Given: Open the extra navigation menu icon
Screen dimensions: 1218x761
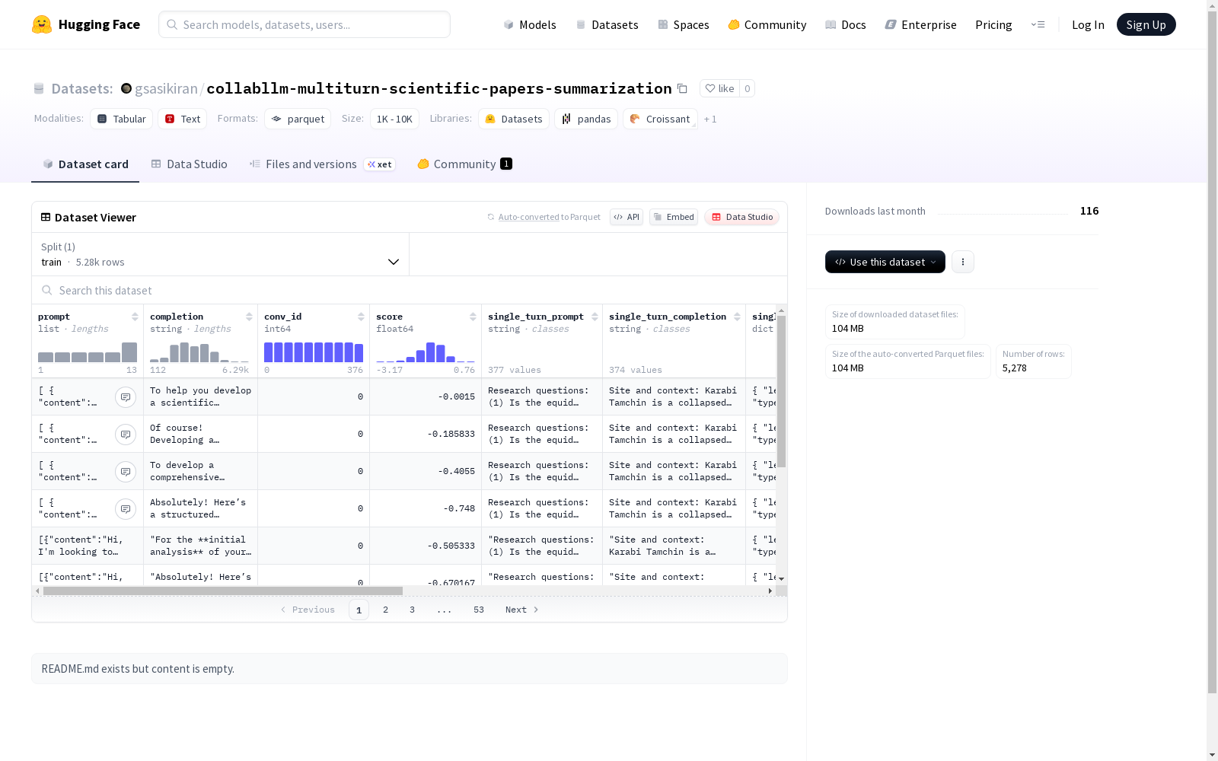Looking at the screenshot, I should 1038,24.
